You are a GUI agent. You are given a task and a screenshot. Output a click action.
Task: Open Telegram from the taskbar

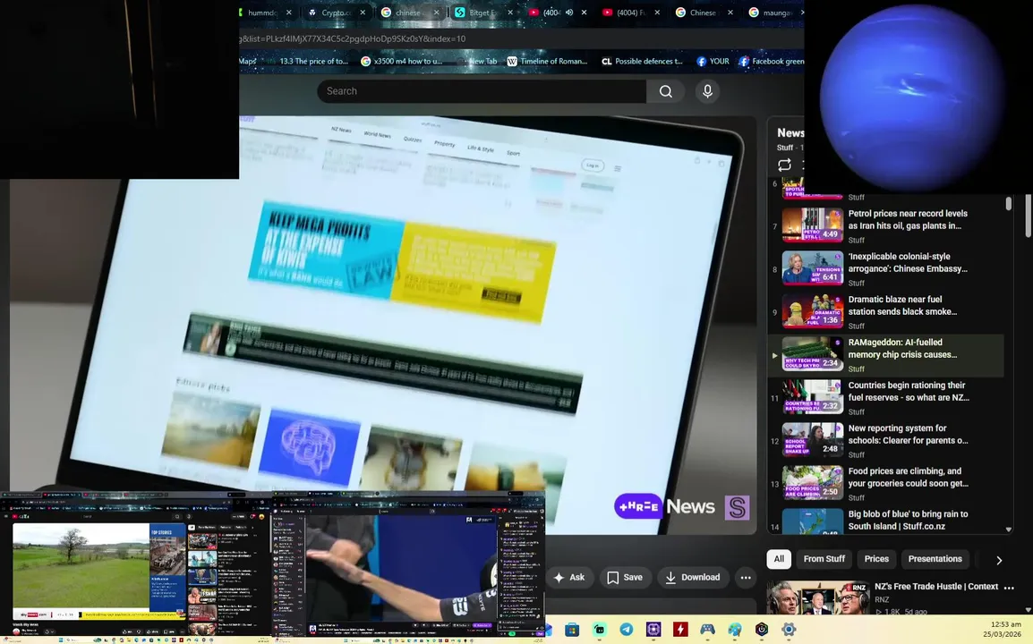(627, 631)
